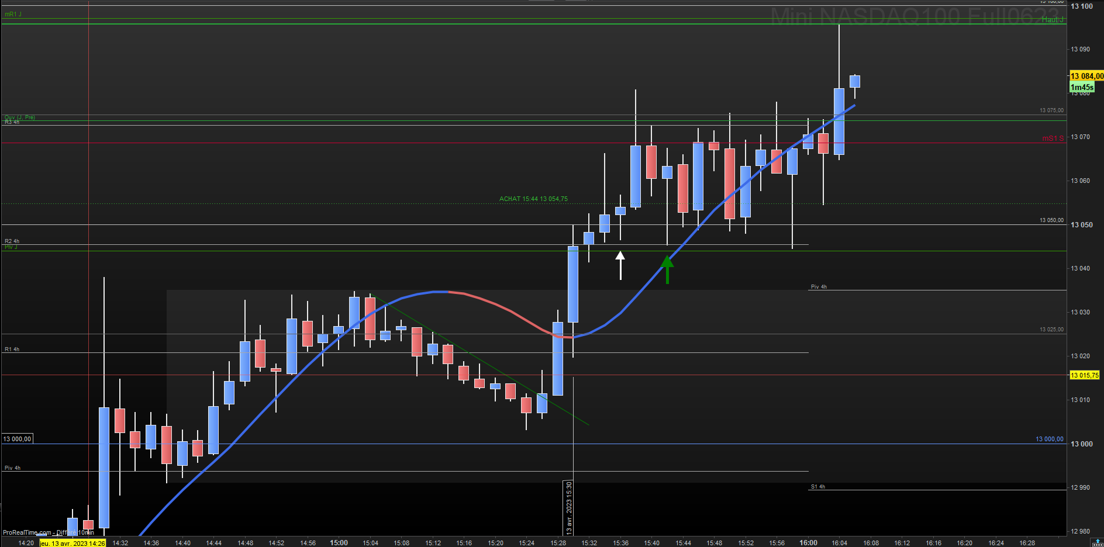Click the 13 090 value on the price axis
This screenshot has height=547, width=1104.
click(x=1081, y=49)
